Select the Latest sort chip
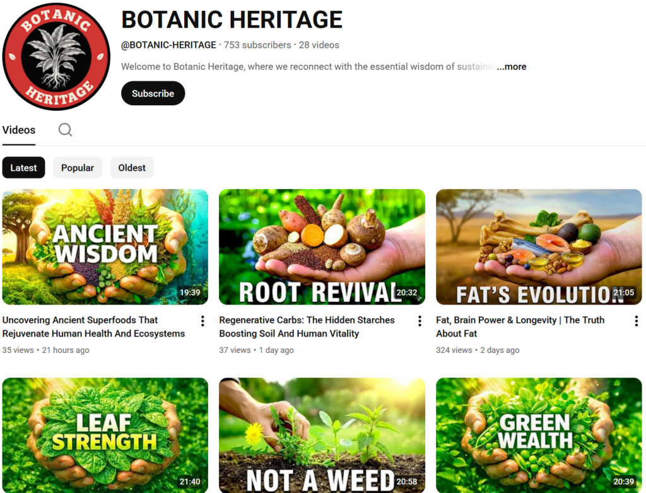 point(23,168)
